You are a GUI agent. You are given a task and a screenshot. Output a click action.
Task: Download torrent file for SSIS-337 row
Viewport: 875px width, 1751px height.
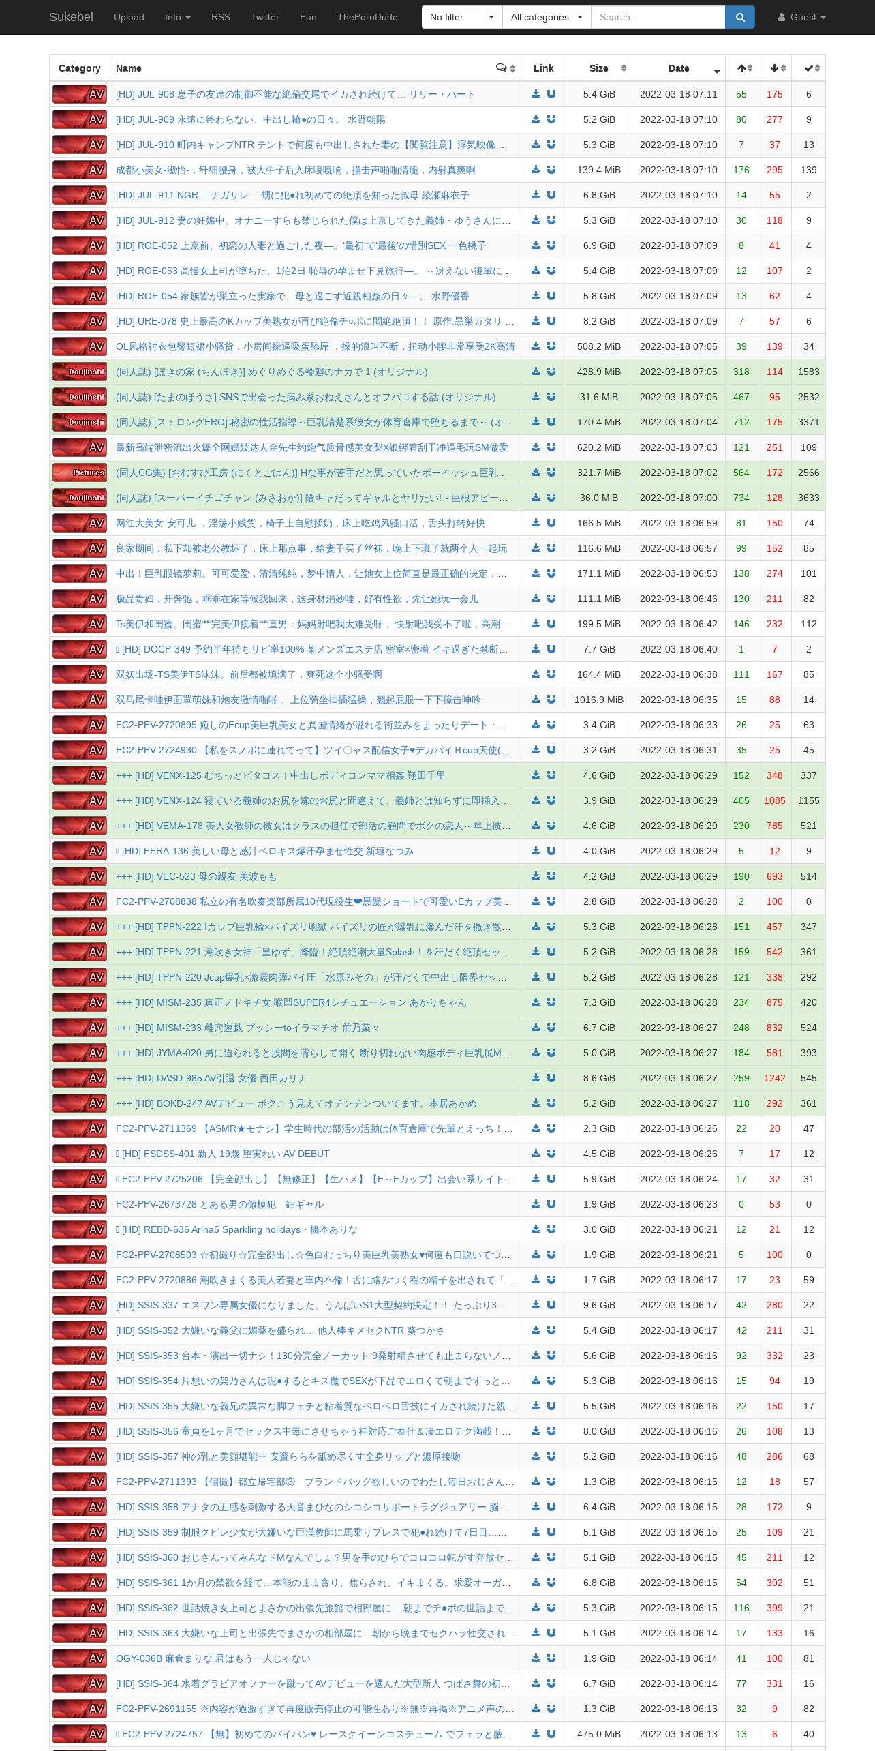tap(536, 1305)
